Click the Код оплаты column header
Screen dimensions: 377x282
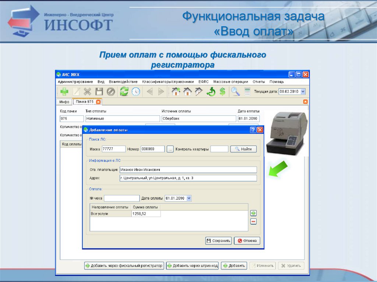tap(71, 144)
